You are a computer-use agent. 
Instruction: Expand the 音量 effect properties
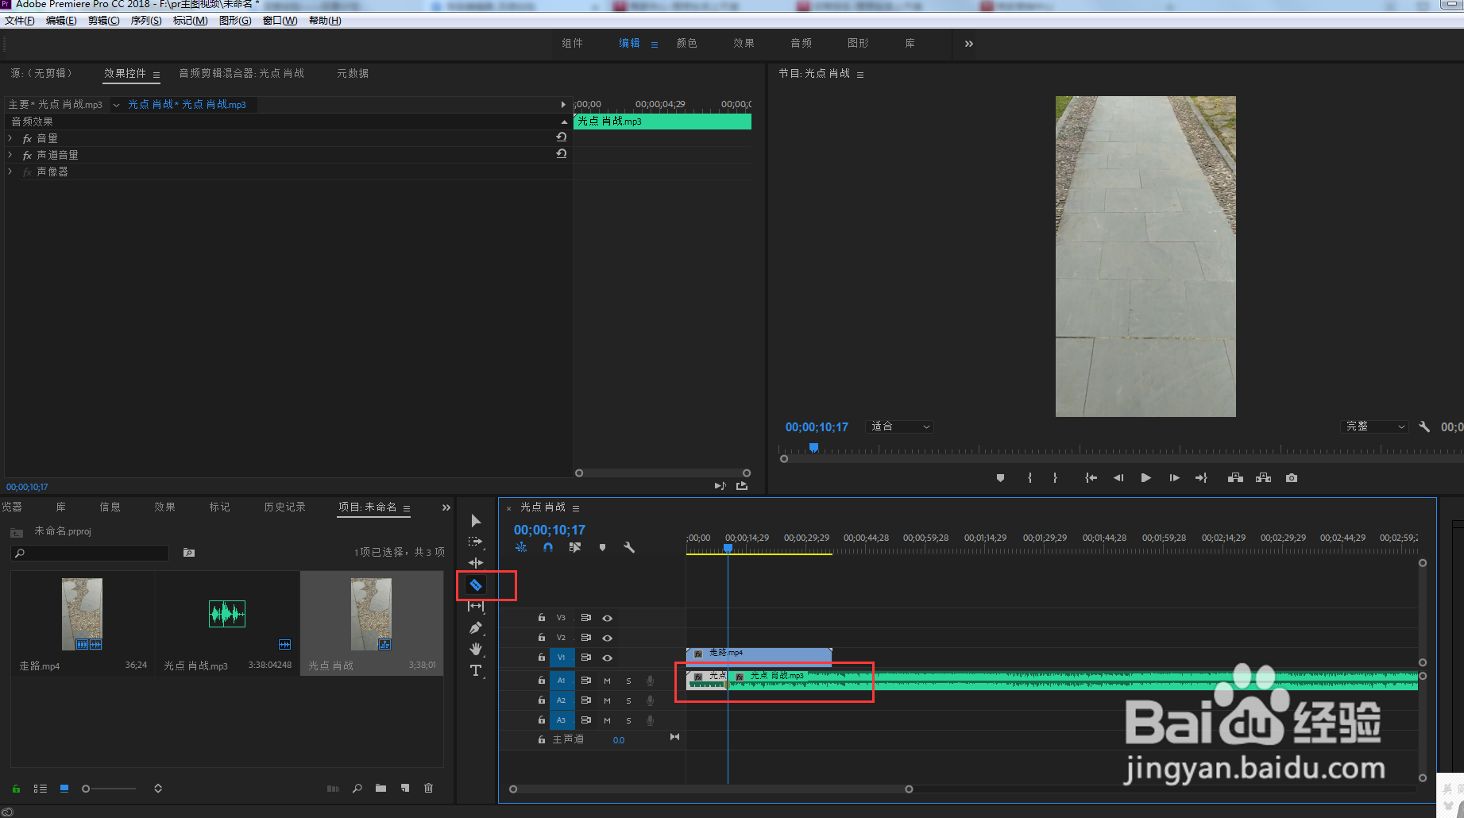pyautogui.click(x=10, y=138)
